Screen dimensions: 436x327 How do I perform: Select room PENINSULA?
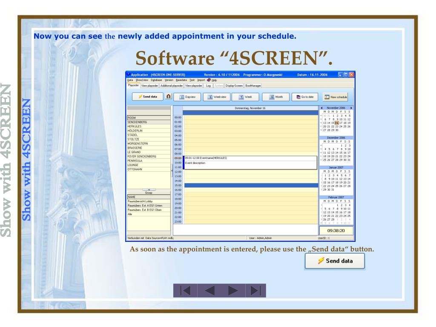(x=149, y=161)
